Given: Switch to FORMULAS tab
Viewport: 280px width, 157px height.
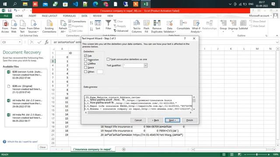Looking at the screenshot, I should 69,16.
